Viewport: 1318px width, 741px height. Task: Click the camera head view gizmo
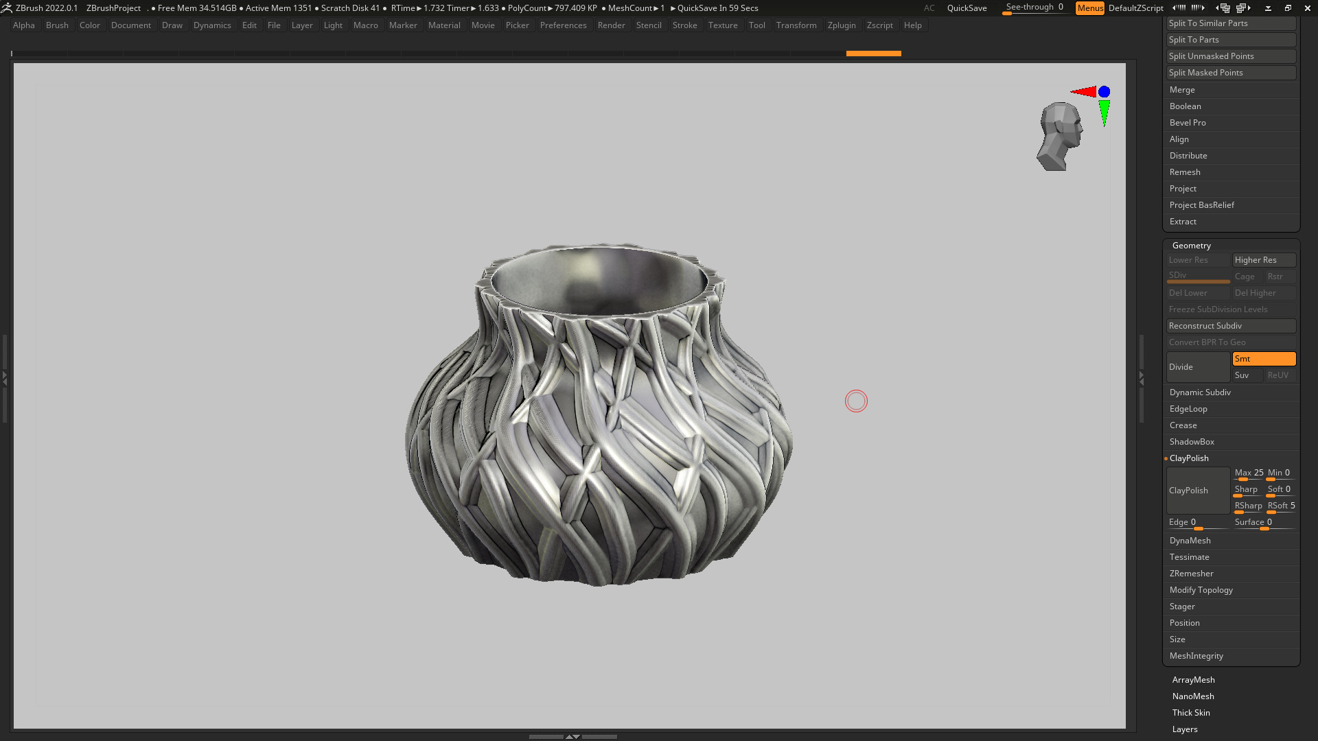pyautogui.click(x=1060, y=136)
